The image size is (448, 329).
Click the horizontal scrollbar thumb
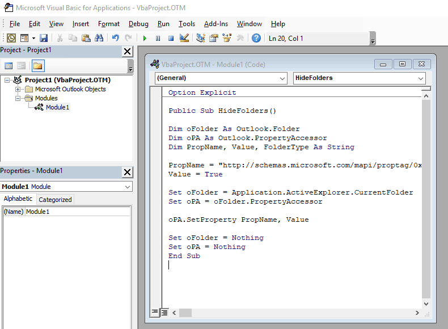coord(185,313)
